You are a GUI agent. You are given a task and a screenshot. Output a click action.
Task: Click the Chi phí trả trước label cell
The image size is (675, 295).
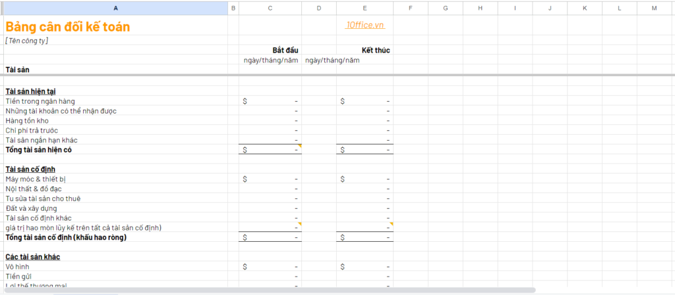point(116,130)
